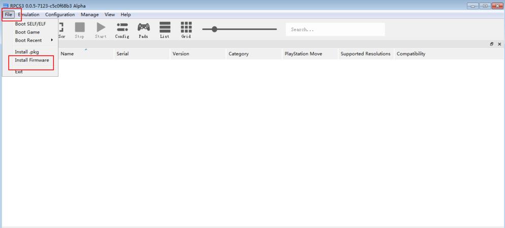Viewport: 505px width, 228px height.
Task: Undock the game list panel
Action: click(492, 44)
